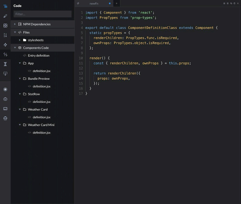Click the split-vertical layout icon top right
The width and height of the screenshot is (241, 204).
[x=228, y=3]
